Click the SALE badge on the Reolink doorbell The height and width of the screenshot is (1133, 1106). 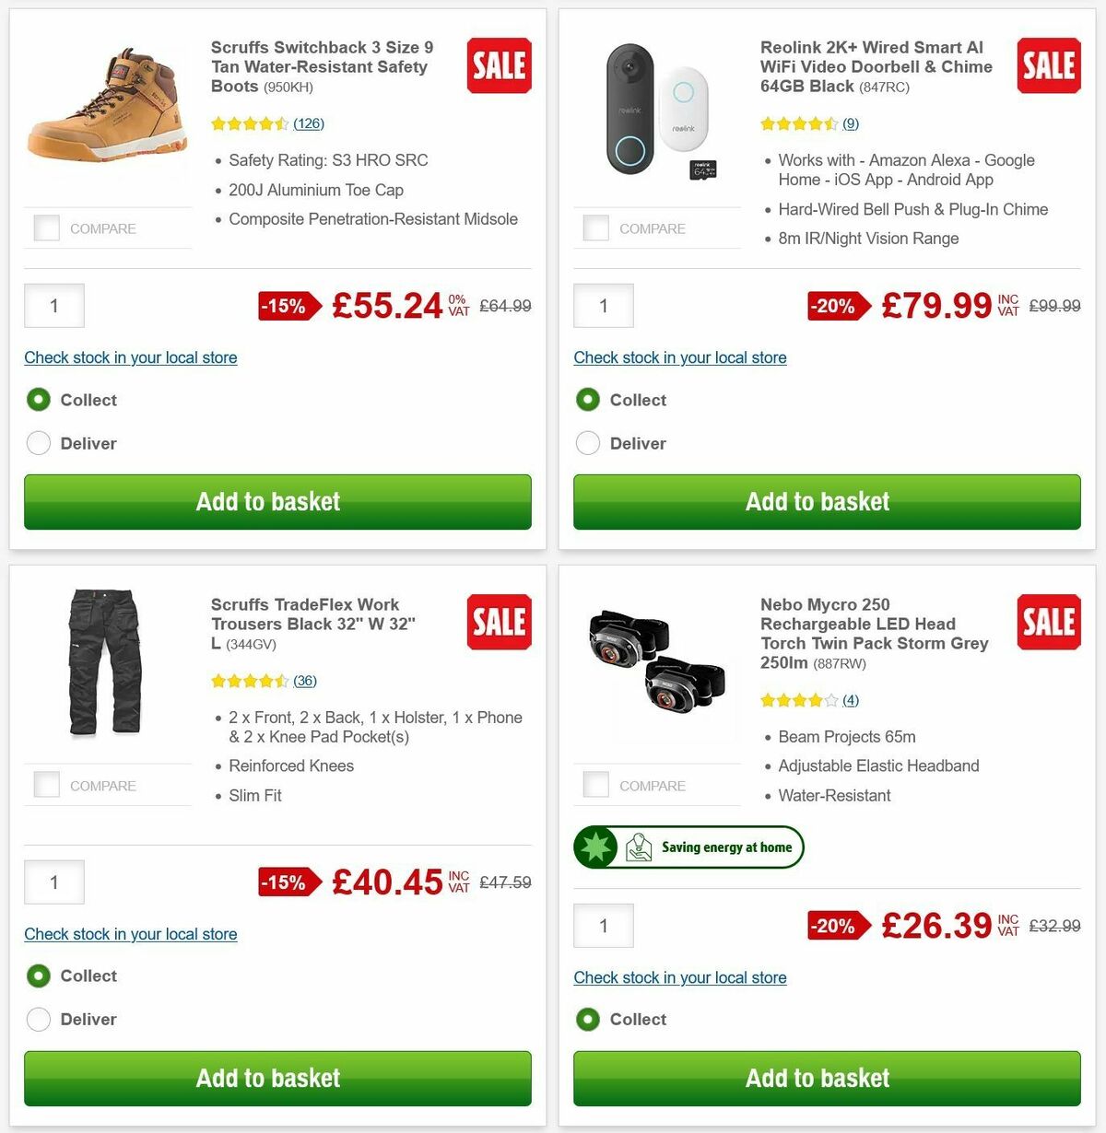coord(1048,65)
